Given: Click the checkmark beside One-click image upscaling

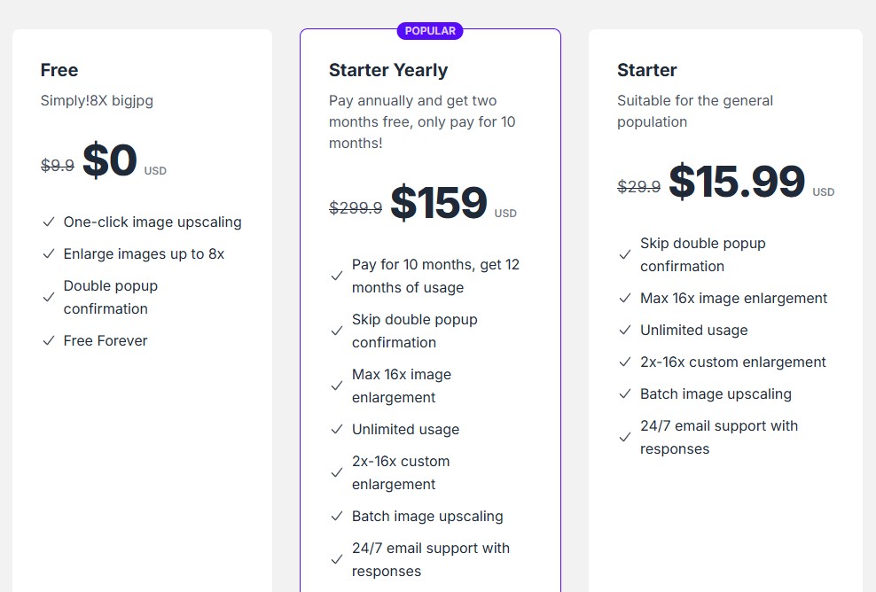Looking at the screenshot, I should click(x=49, y=222).
